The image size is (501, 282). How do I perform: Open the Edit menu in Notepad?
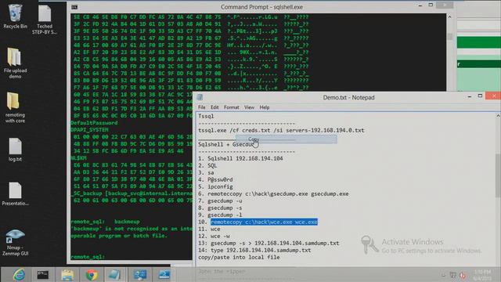pyautogui.click(x=214, y=107)
